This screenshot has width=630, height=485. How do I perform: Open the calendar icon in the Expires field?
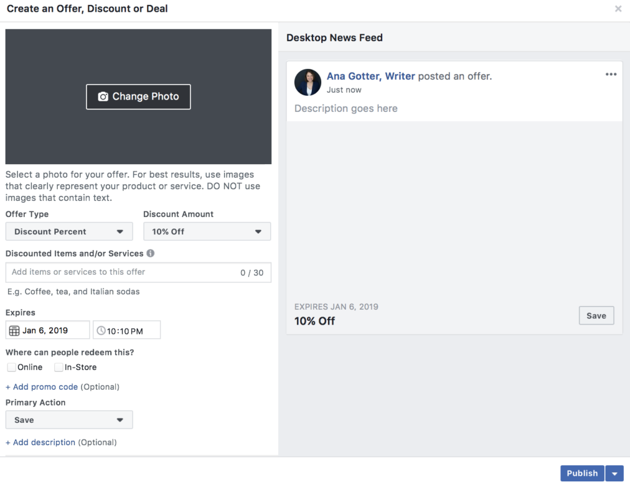tap(13, 329)
